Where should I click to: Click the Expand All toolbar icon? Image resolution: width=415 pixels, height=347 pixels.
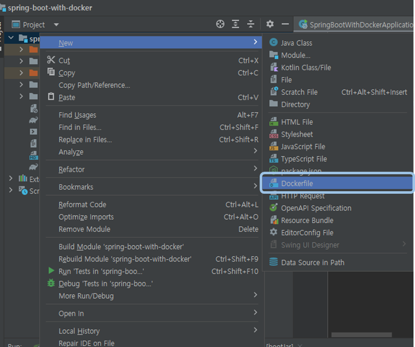[235, 24]
